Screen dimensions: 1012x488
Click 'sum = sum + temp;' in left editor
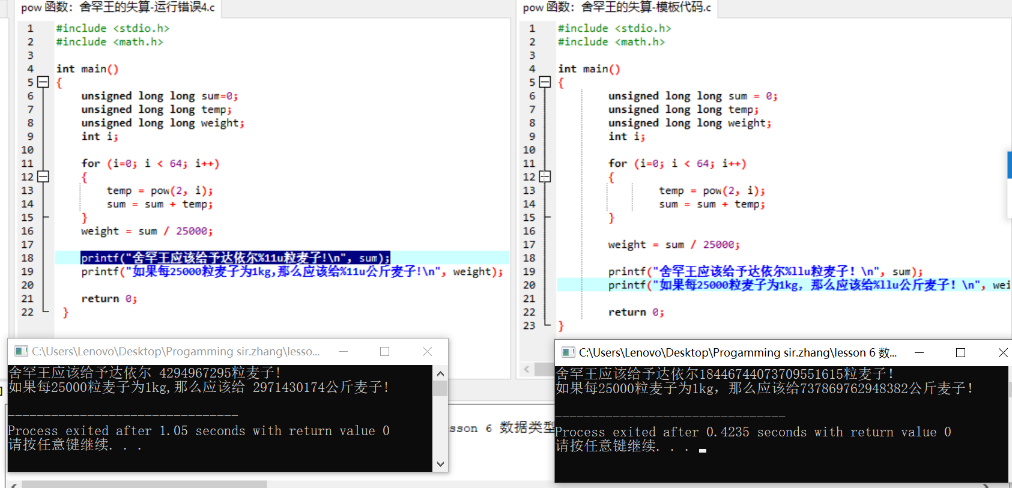point(160,204)
